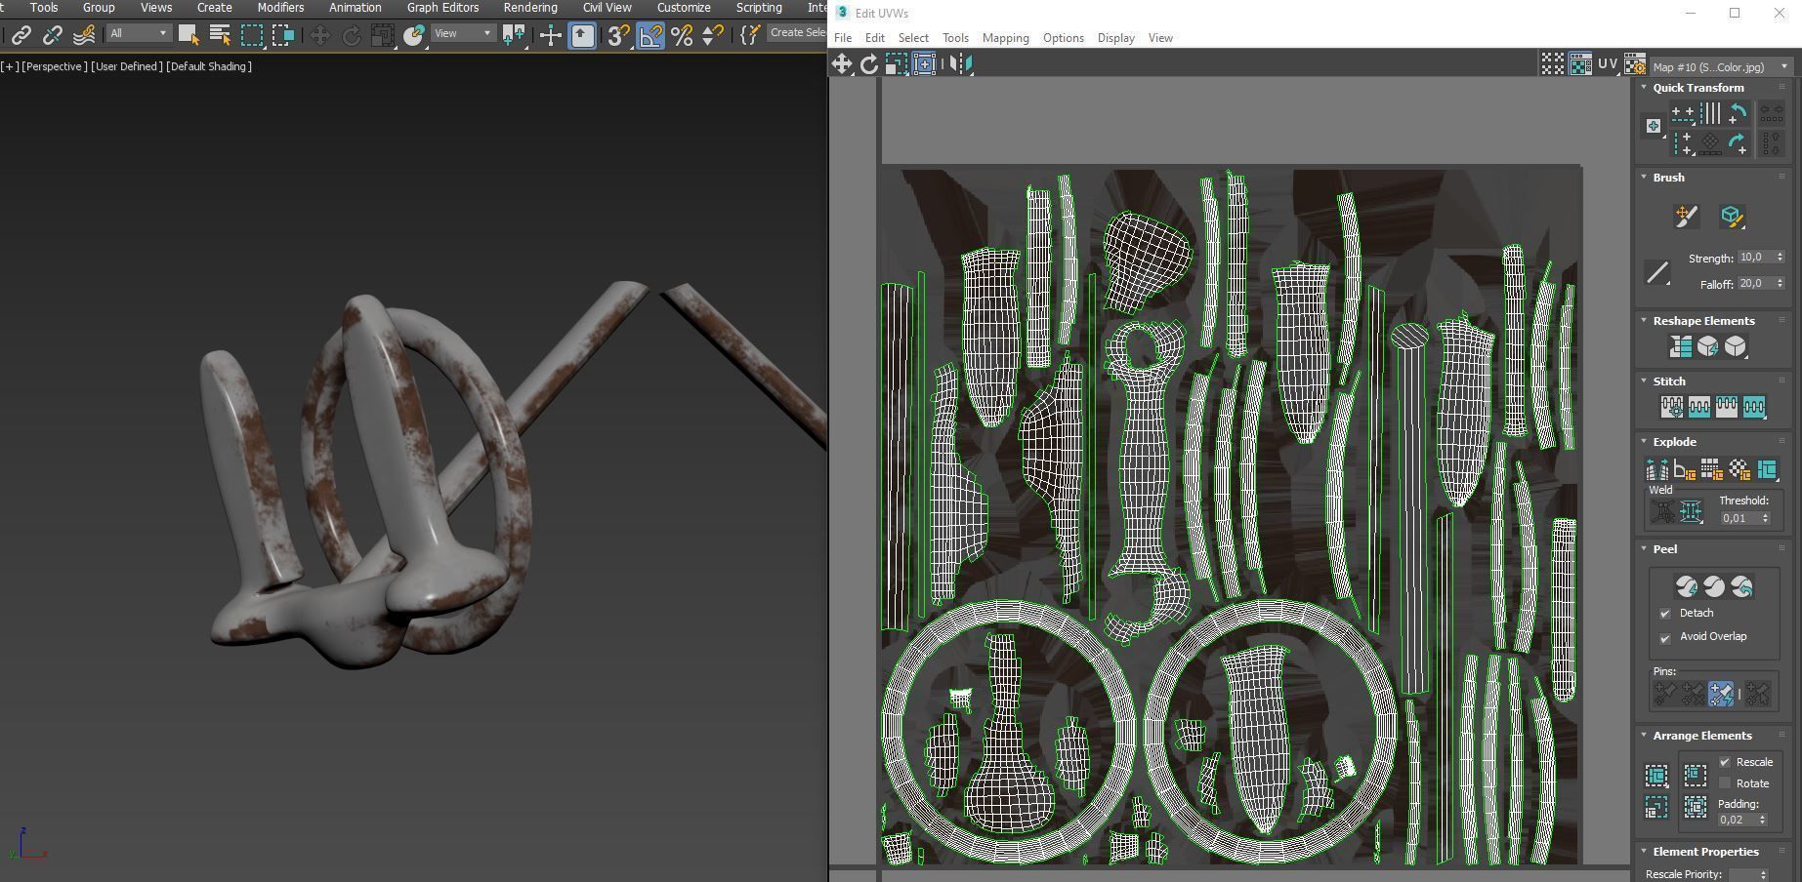This screenshot has height=882, width=1802.
Task: Click the Straighten Selection reshape icon
Action: (1680, 346)
